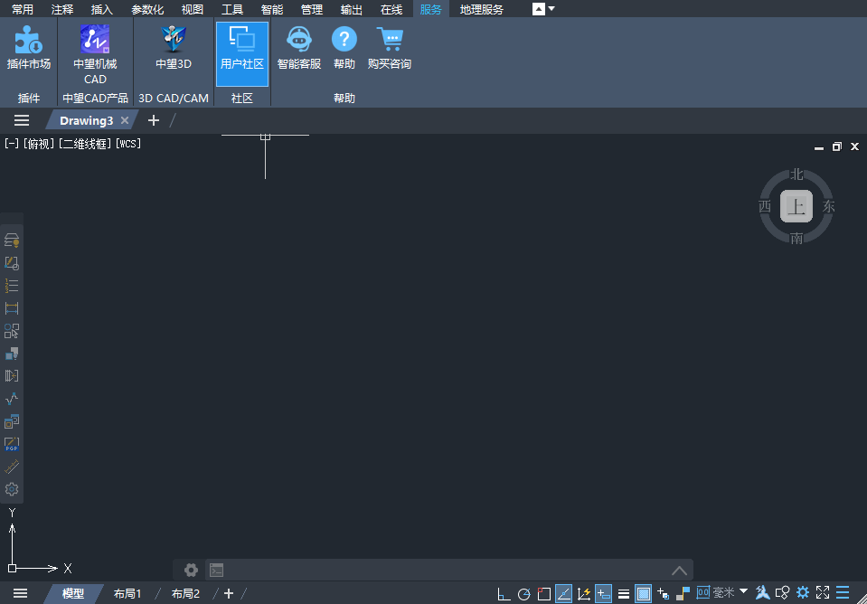Open command line settings gear
Viewport: 867px width, 604px height.
tap(192, 570)
